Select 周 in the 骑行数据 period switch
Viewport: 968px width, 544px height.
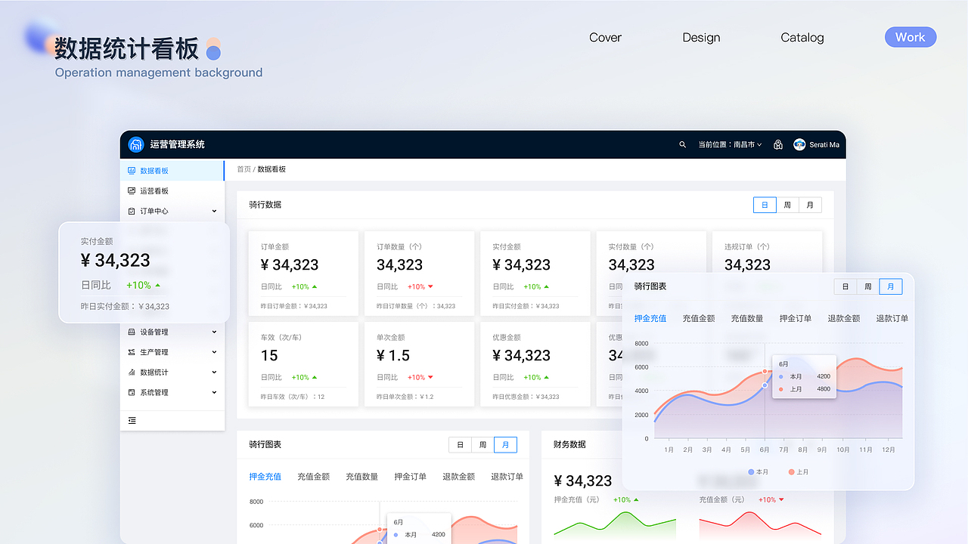click(787, 205)
